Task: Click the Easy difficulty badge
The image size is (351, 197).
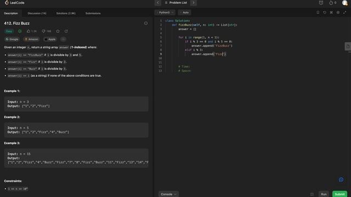Action: click(x=9, y=31)
